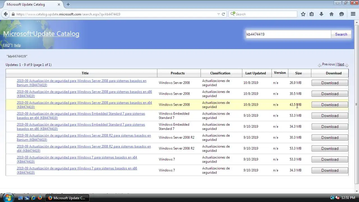Open Windows Embedded Standard 7 x64 update link
Image resolution: width=359 pixels, height=202 pixels.
[x=81, y=116]
